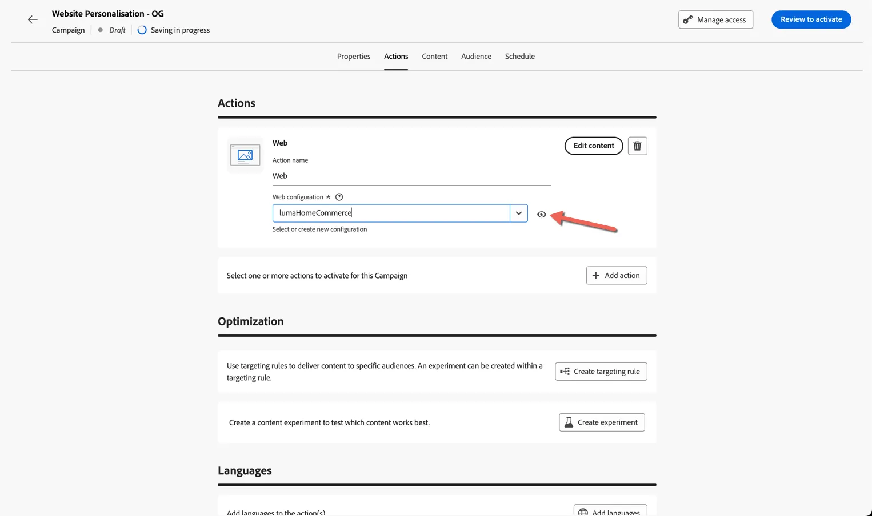Viewport: 872px width, 516px height.
Task: Click the 'Select or create new configuration' hint
Action: click(319, 229)
